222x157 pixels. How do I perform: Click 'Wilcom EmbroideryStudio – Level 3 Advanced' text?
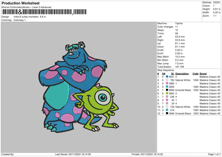pyautogui.click(x=26, y=7)
